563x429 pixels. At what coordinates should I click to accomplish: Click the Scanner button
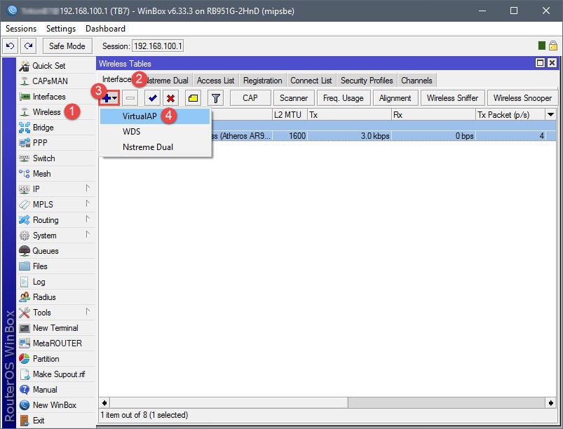294,98
